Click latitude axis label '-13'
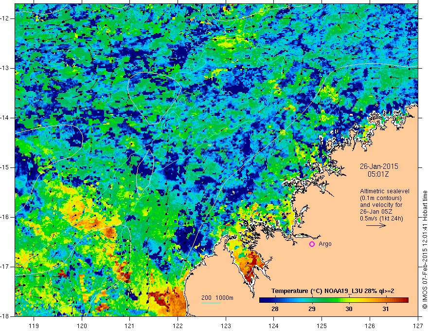The image size is (428, 331). pos(5,68)
